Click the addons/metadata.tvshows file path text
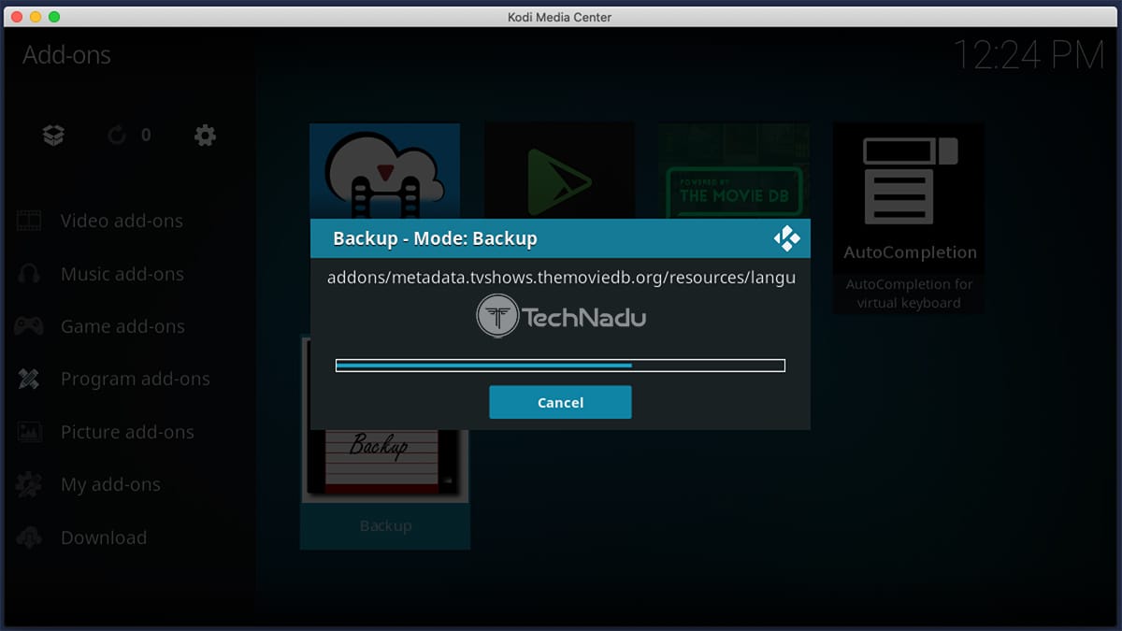 tap(561, 278)
